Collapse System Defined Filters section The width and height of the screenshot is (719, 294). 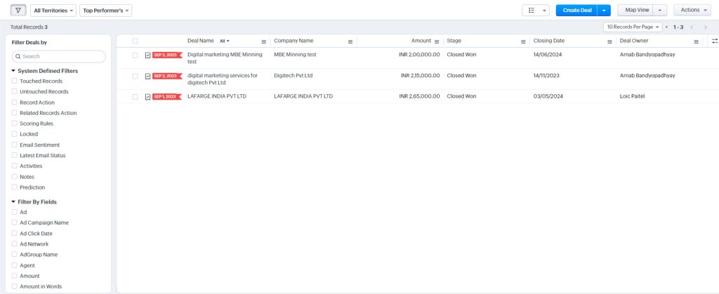pos(13,71)
